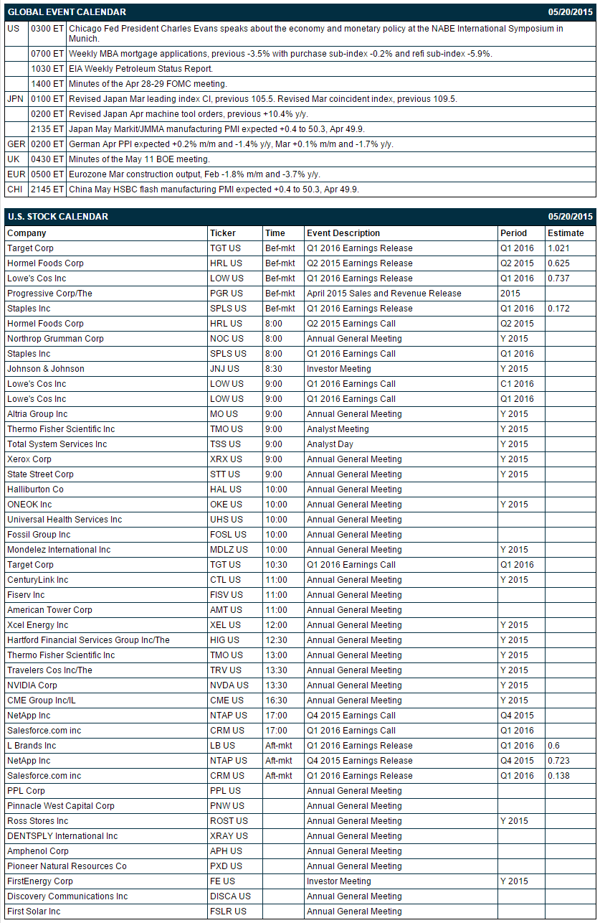Viewport: 600px width, 923px height.
Task: Select the Hartford Financial Services Group Inc/The name
Action: pyautogui.click(x=88, y=640)
